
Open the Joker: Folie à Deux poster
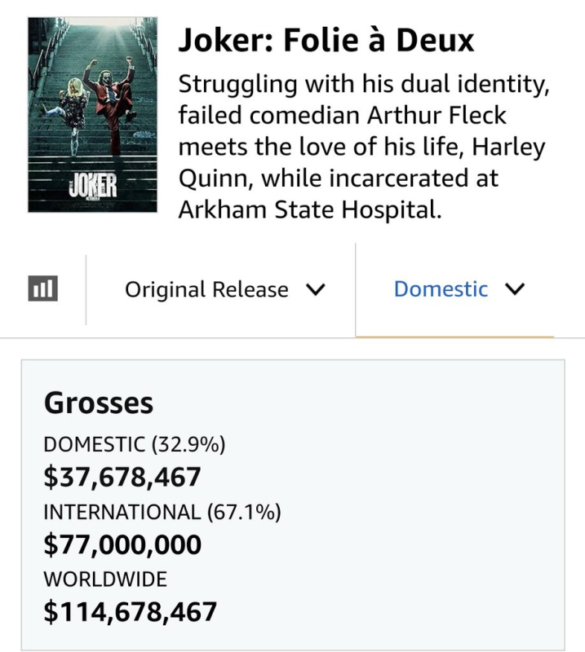(x=92, y=115)
